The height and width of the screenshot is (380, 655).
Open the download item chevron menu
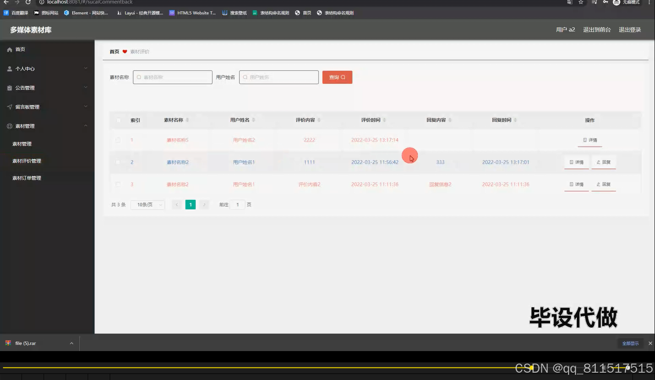tap(72, 343)
